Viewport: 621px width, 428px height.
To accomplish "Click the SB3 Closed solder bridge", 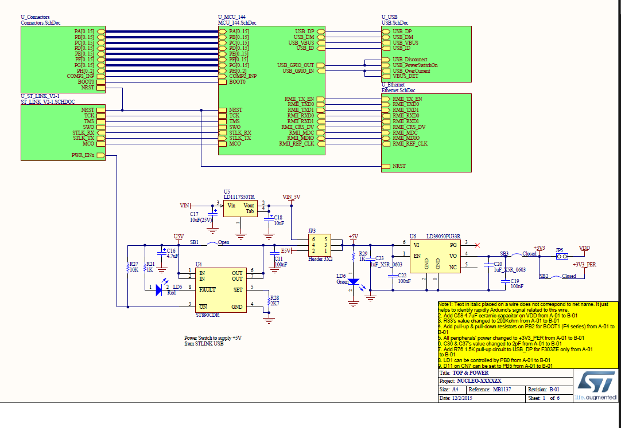I will (518, 255).
